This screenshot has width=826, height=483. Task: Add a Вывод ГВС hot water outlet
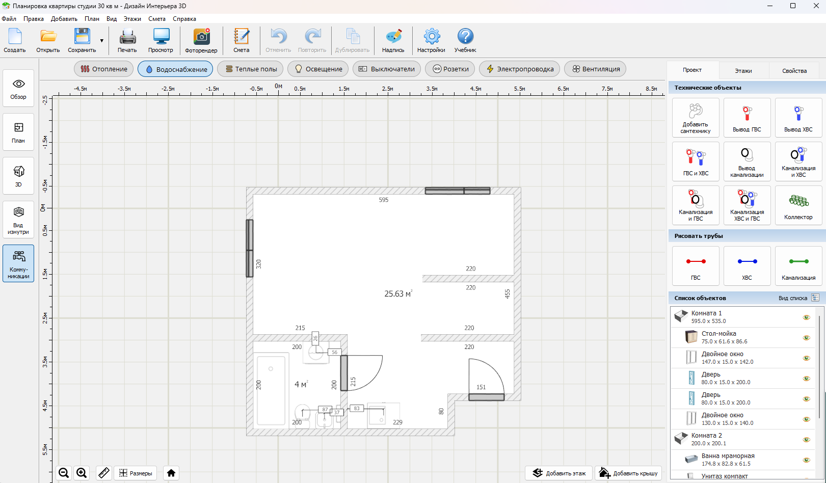point(747,118)
